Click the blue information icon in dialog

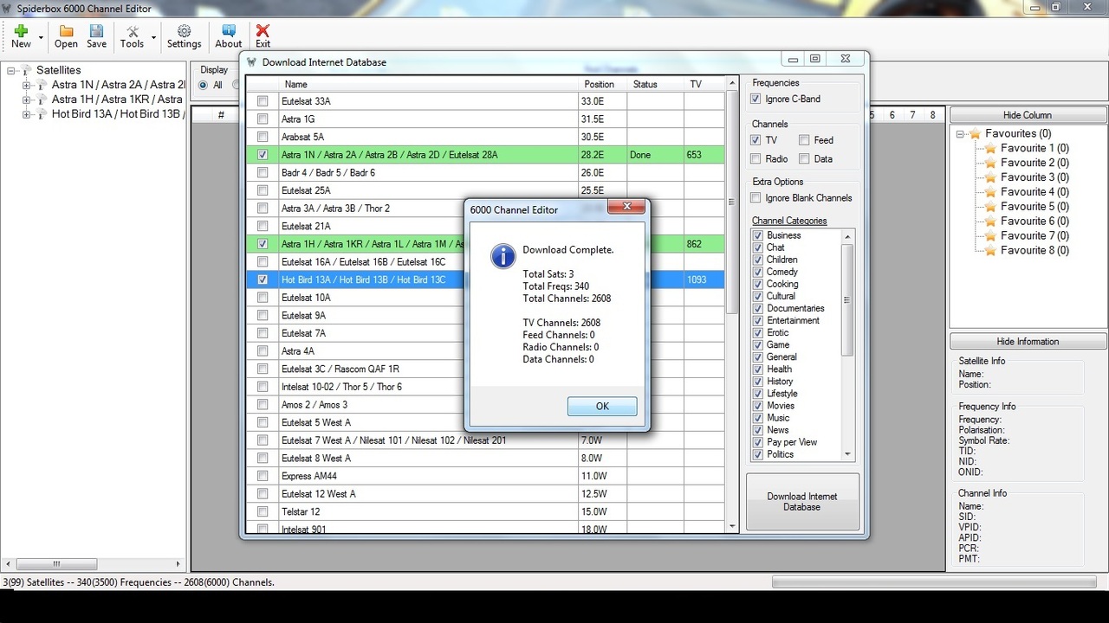(503, 255)
